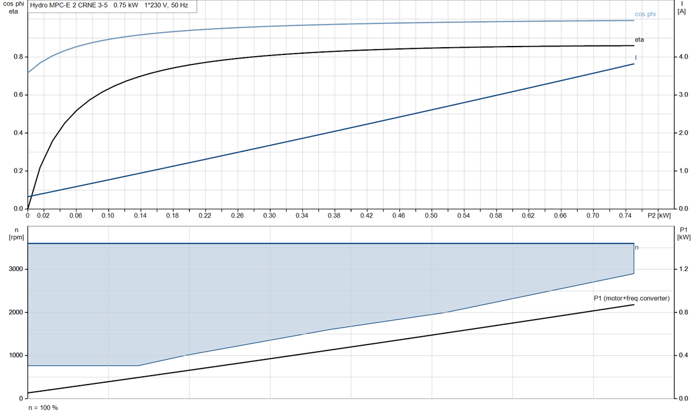Click the 0.22 tick on P2 axis
694x418 pixels.
205,216
